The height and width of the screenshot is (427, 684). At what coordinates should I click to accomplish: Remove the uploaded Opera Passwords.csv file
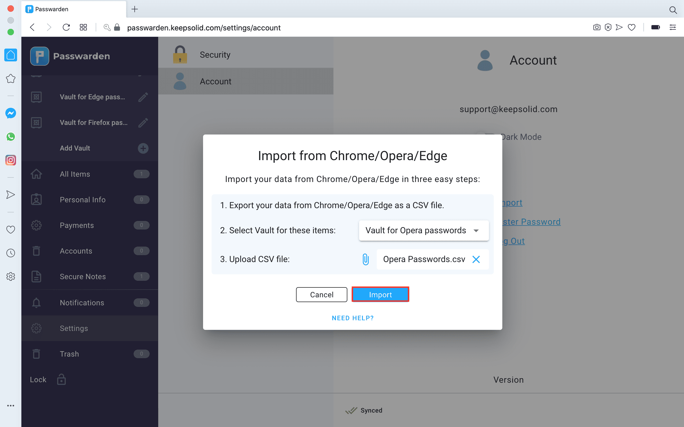[x=476, y=259]
